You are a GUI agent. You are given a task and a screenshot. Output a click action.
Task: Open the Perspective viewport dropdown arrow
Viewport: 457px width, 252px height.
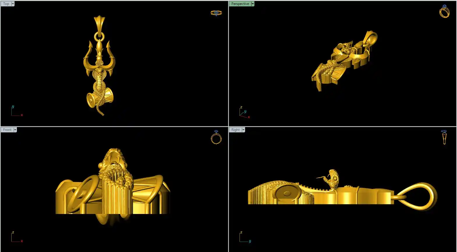(x=253, y=4)
